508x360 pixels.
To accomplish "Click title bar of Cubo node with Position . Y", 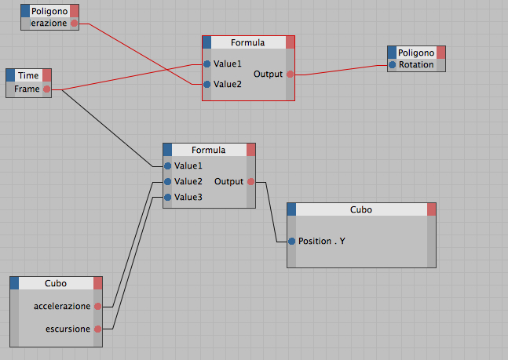I will coord(361,209).
